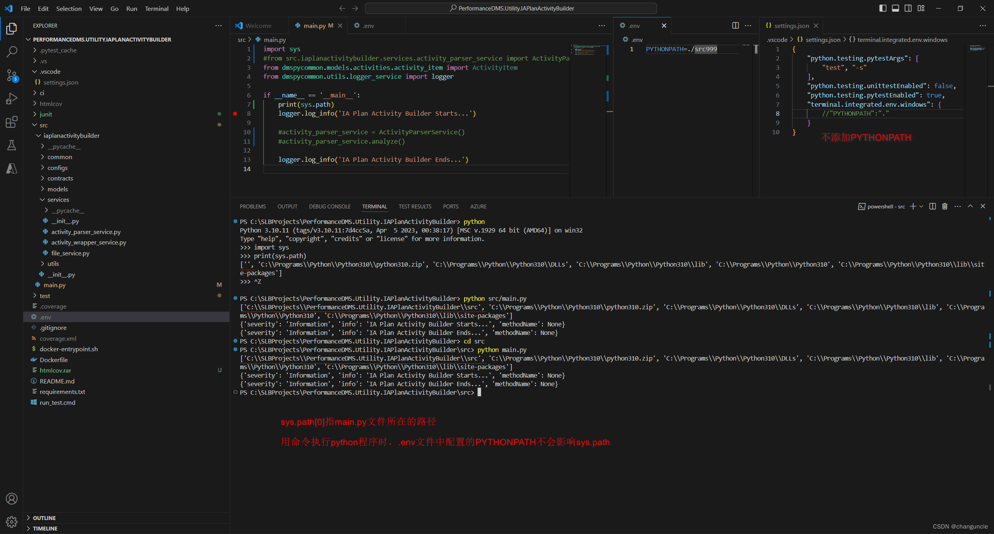
Task: Open requirements.txt file
Action: [x=62, y=392]
